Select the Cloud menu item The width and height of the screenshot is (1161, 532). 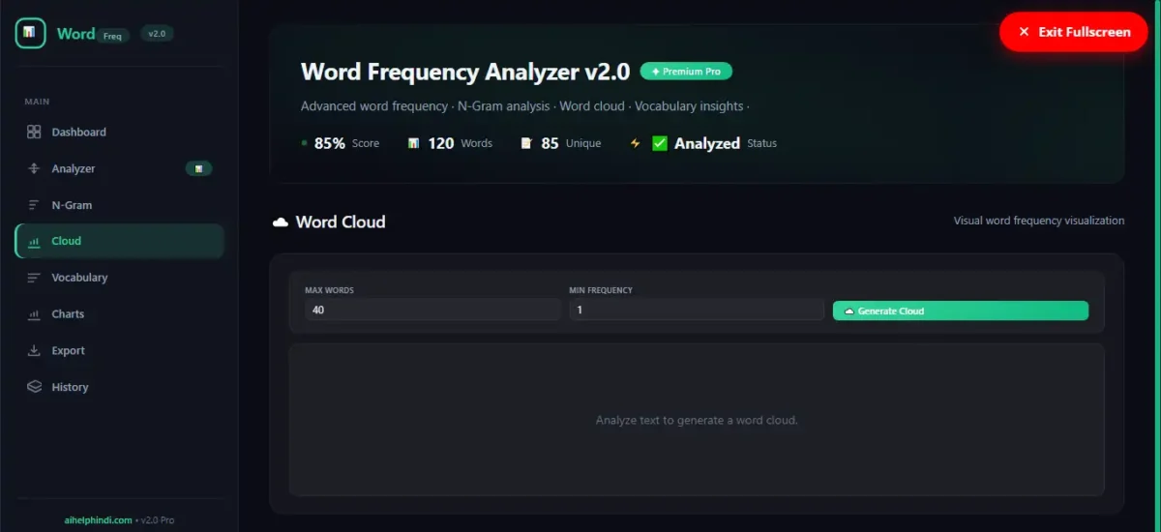pyautogui.click(x=119, y=241)
